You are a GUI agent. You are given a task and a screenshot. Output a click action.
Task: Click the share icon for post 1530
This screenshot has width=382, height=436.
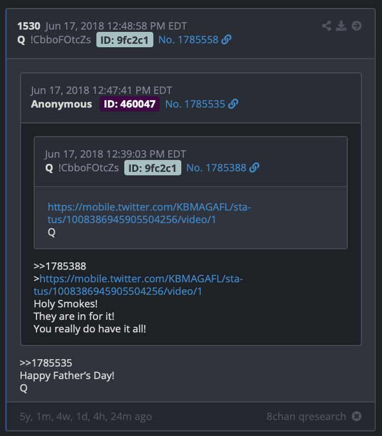click(x=327, y=26)
